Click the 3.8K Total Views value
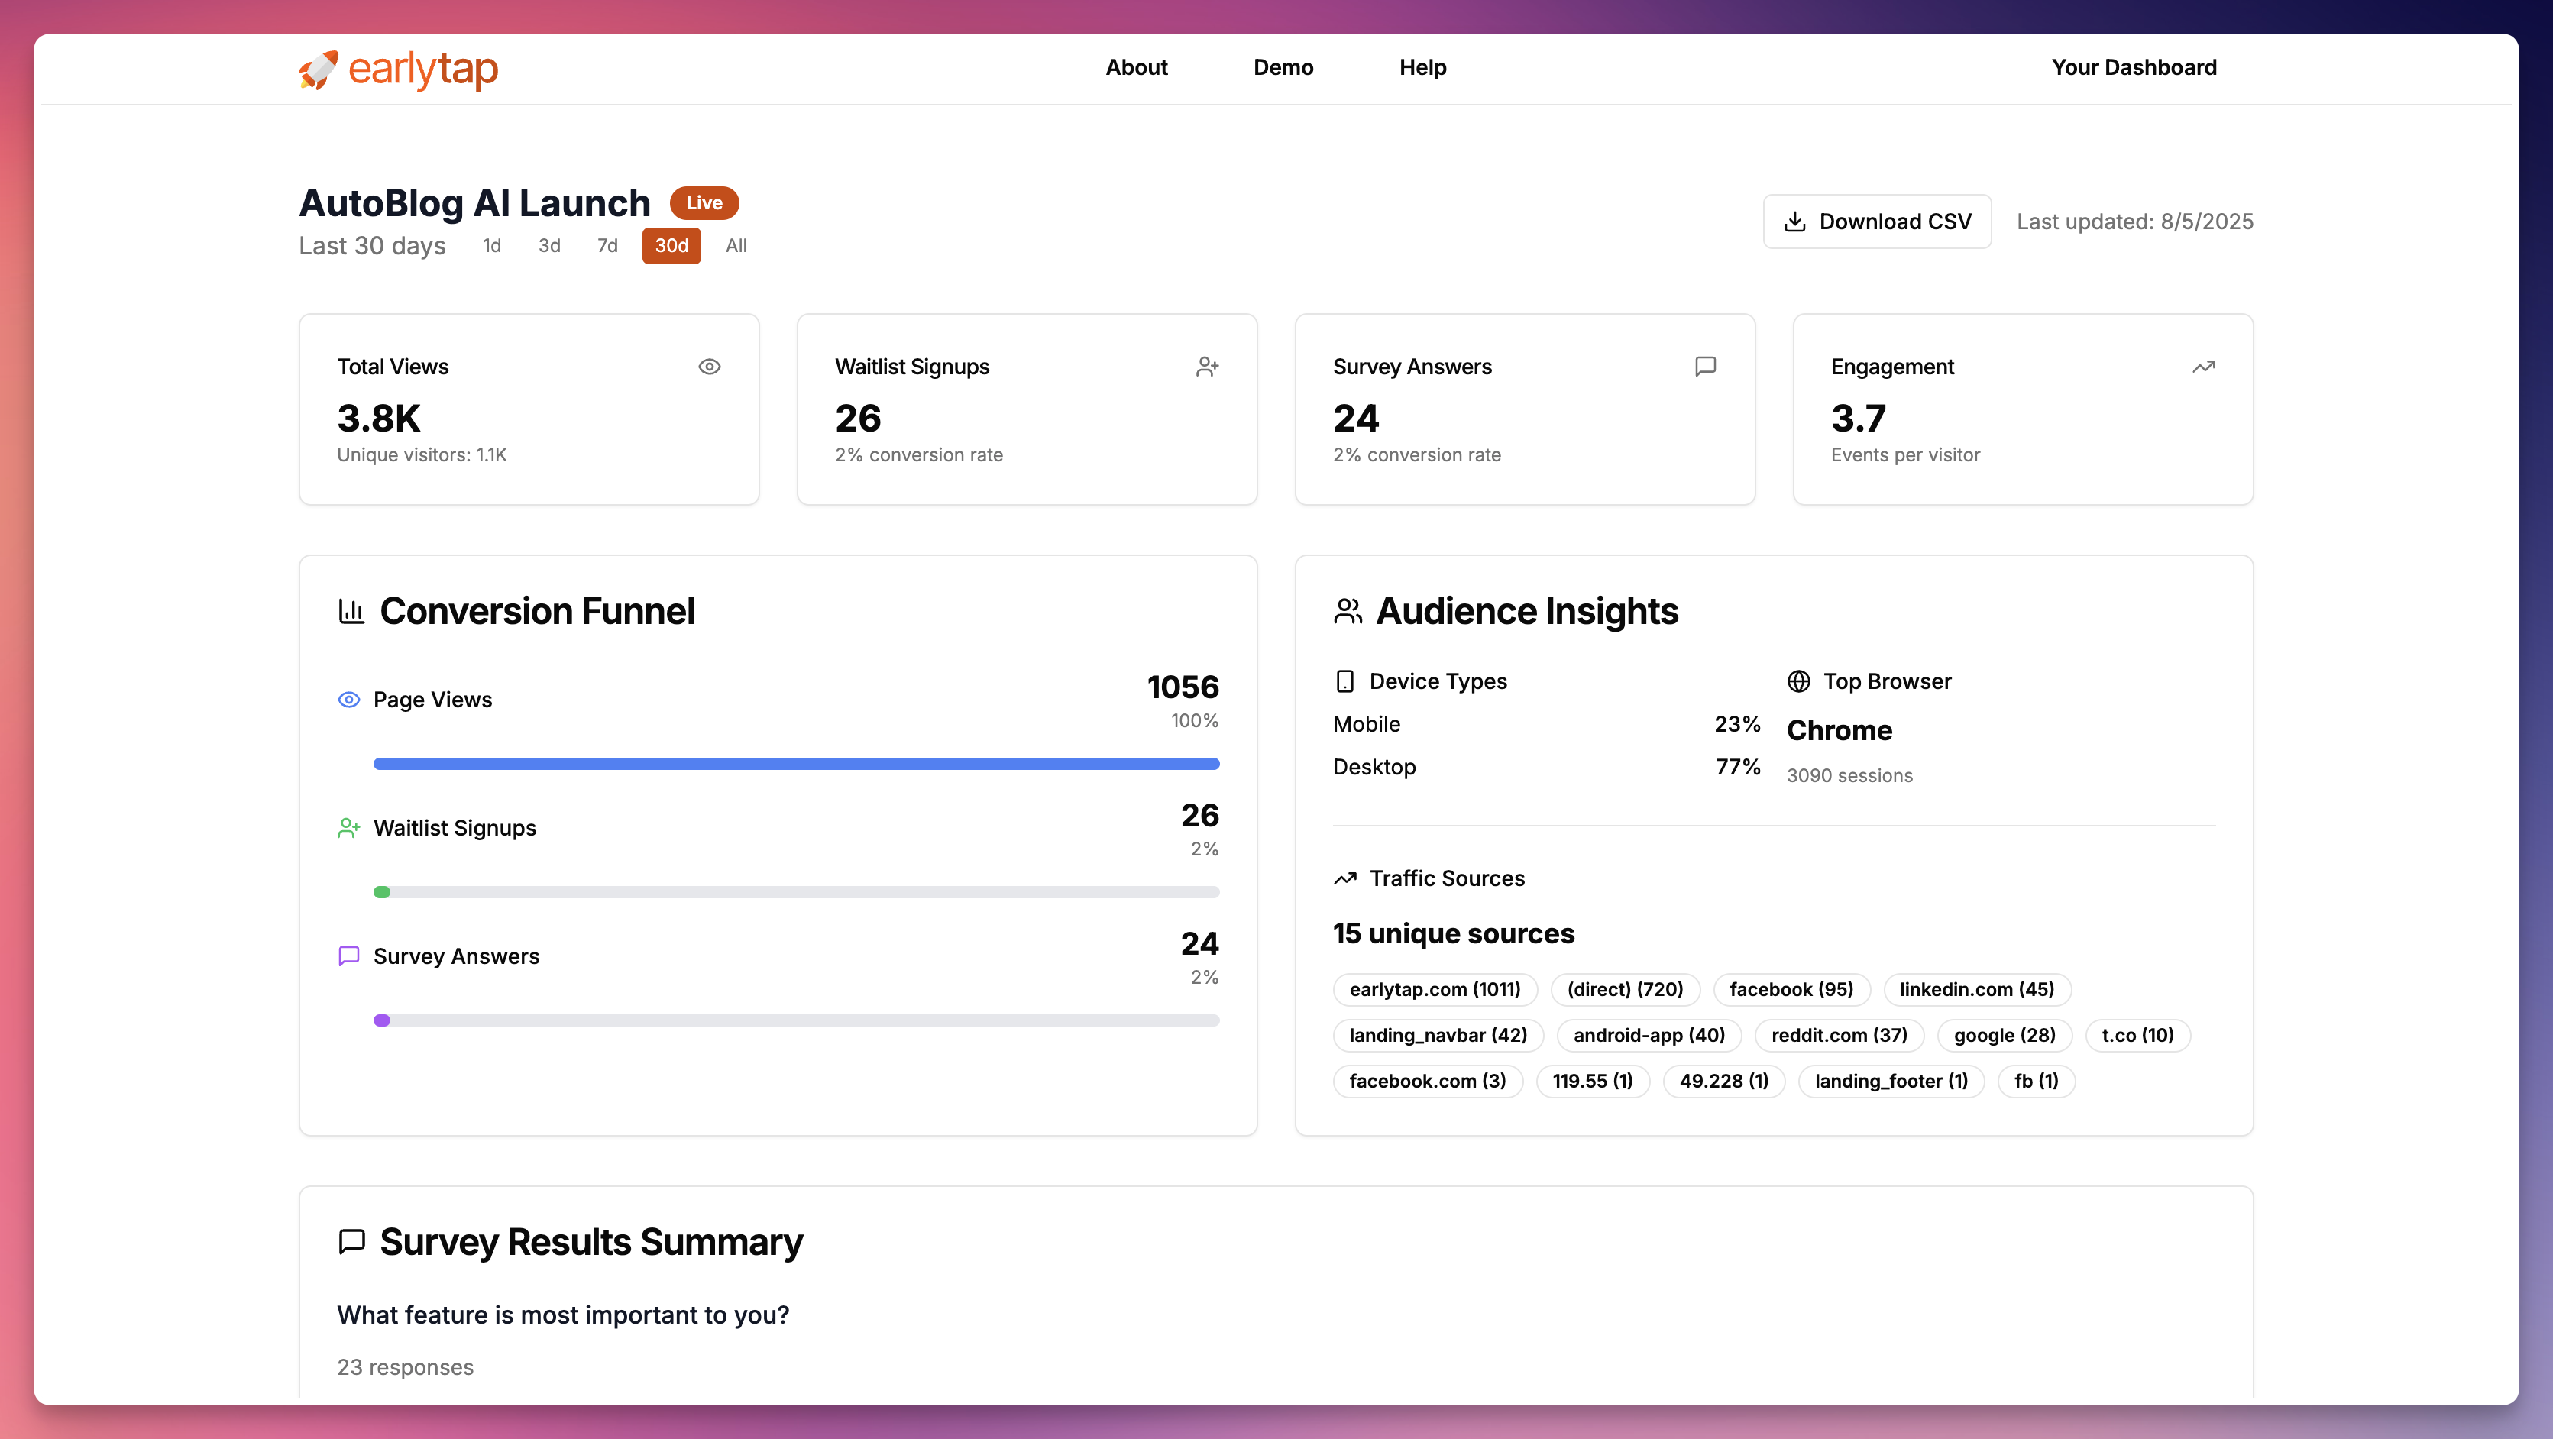 (x=379, y=419)
